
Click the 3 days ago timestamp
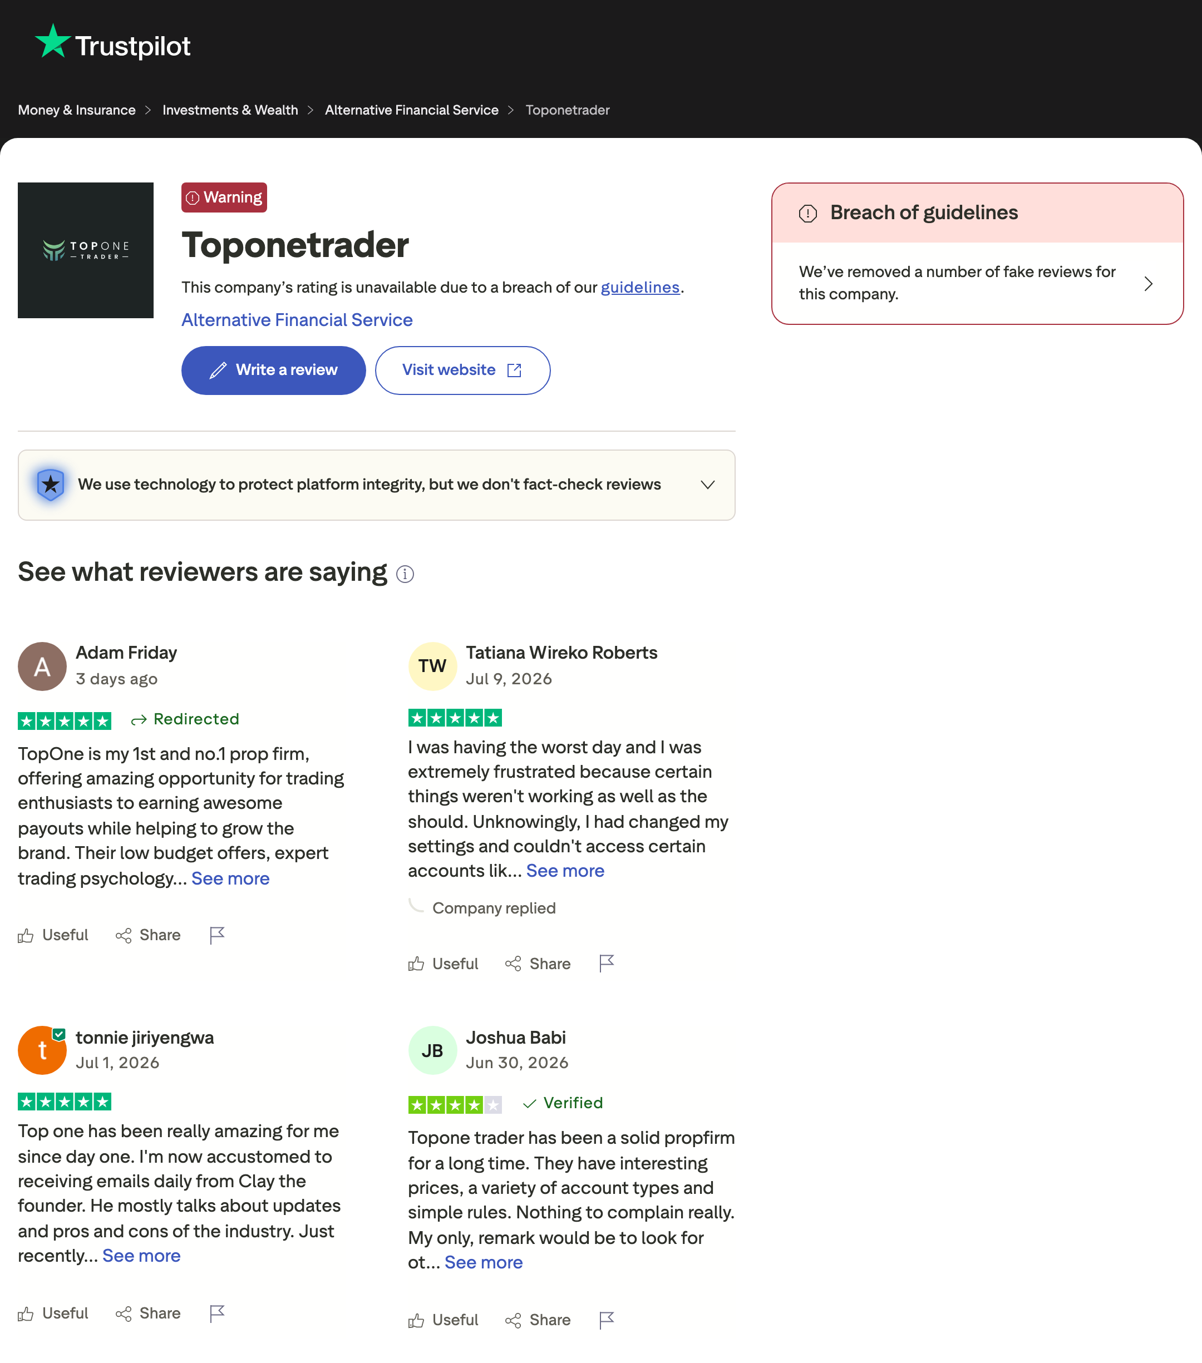coord(117,679)
